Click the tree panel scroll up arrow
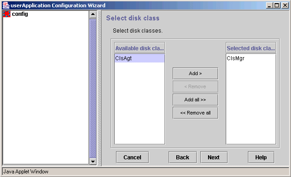 93,14
